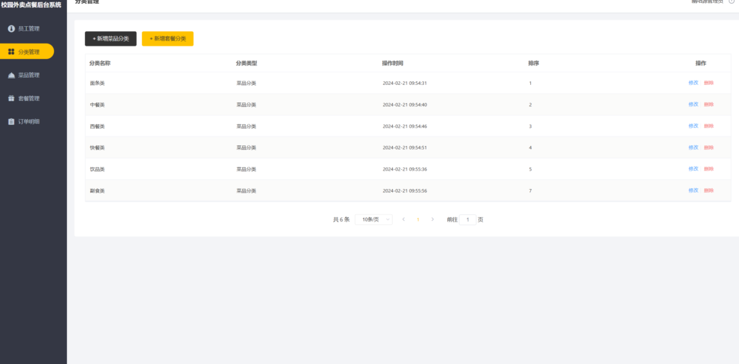Click the 新增套餐分类 button
The height and width of the screenshot is (364, 739).
click(167, 39)
